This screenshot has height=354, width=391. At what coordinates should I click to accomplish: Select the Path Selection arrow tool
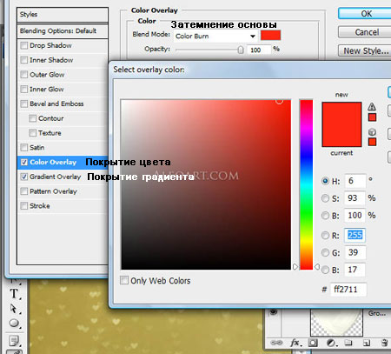coord(13,309)
